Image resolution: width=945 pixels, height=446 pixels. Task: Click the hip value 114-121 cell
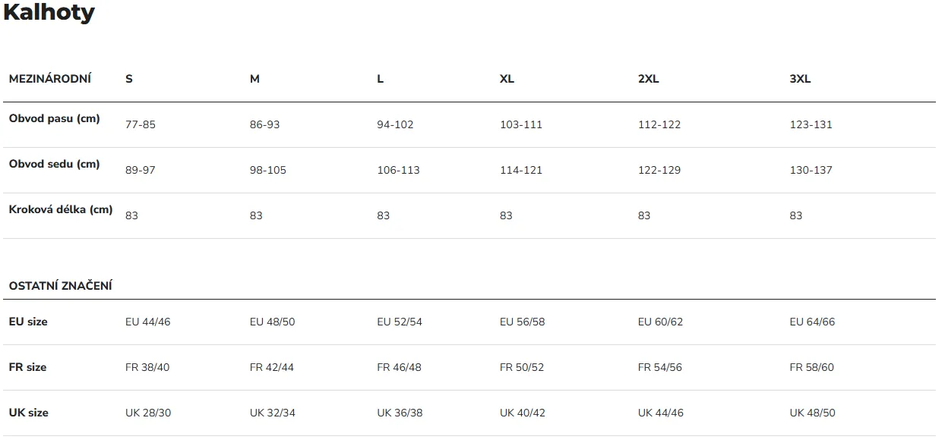521,170
